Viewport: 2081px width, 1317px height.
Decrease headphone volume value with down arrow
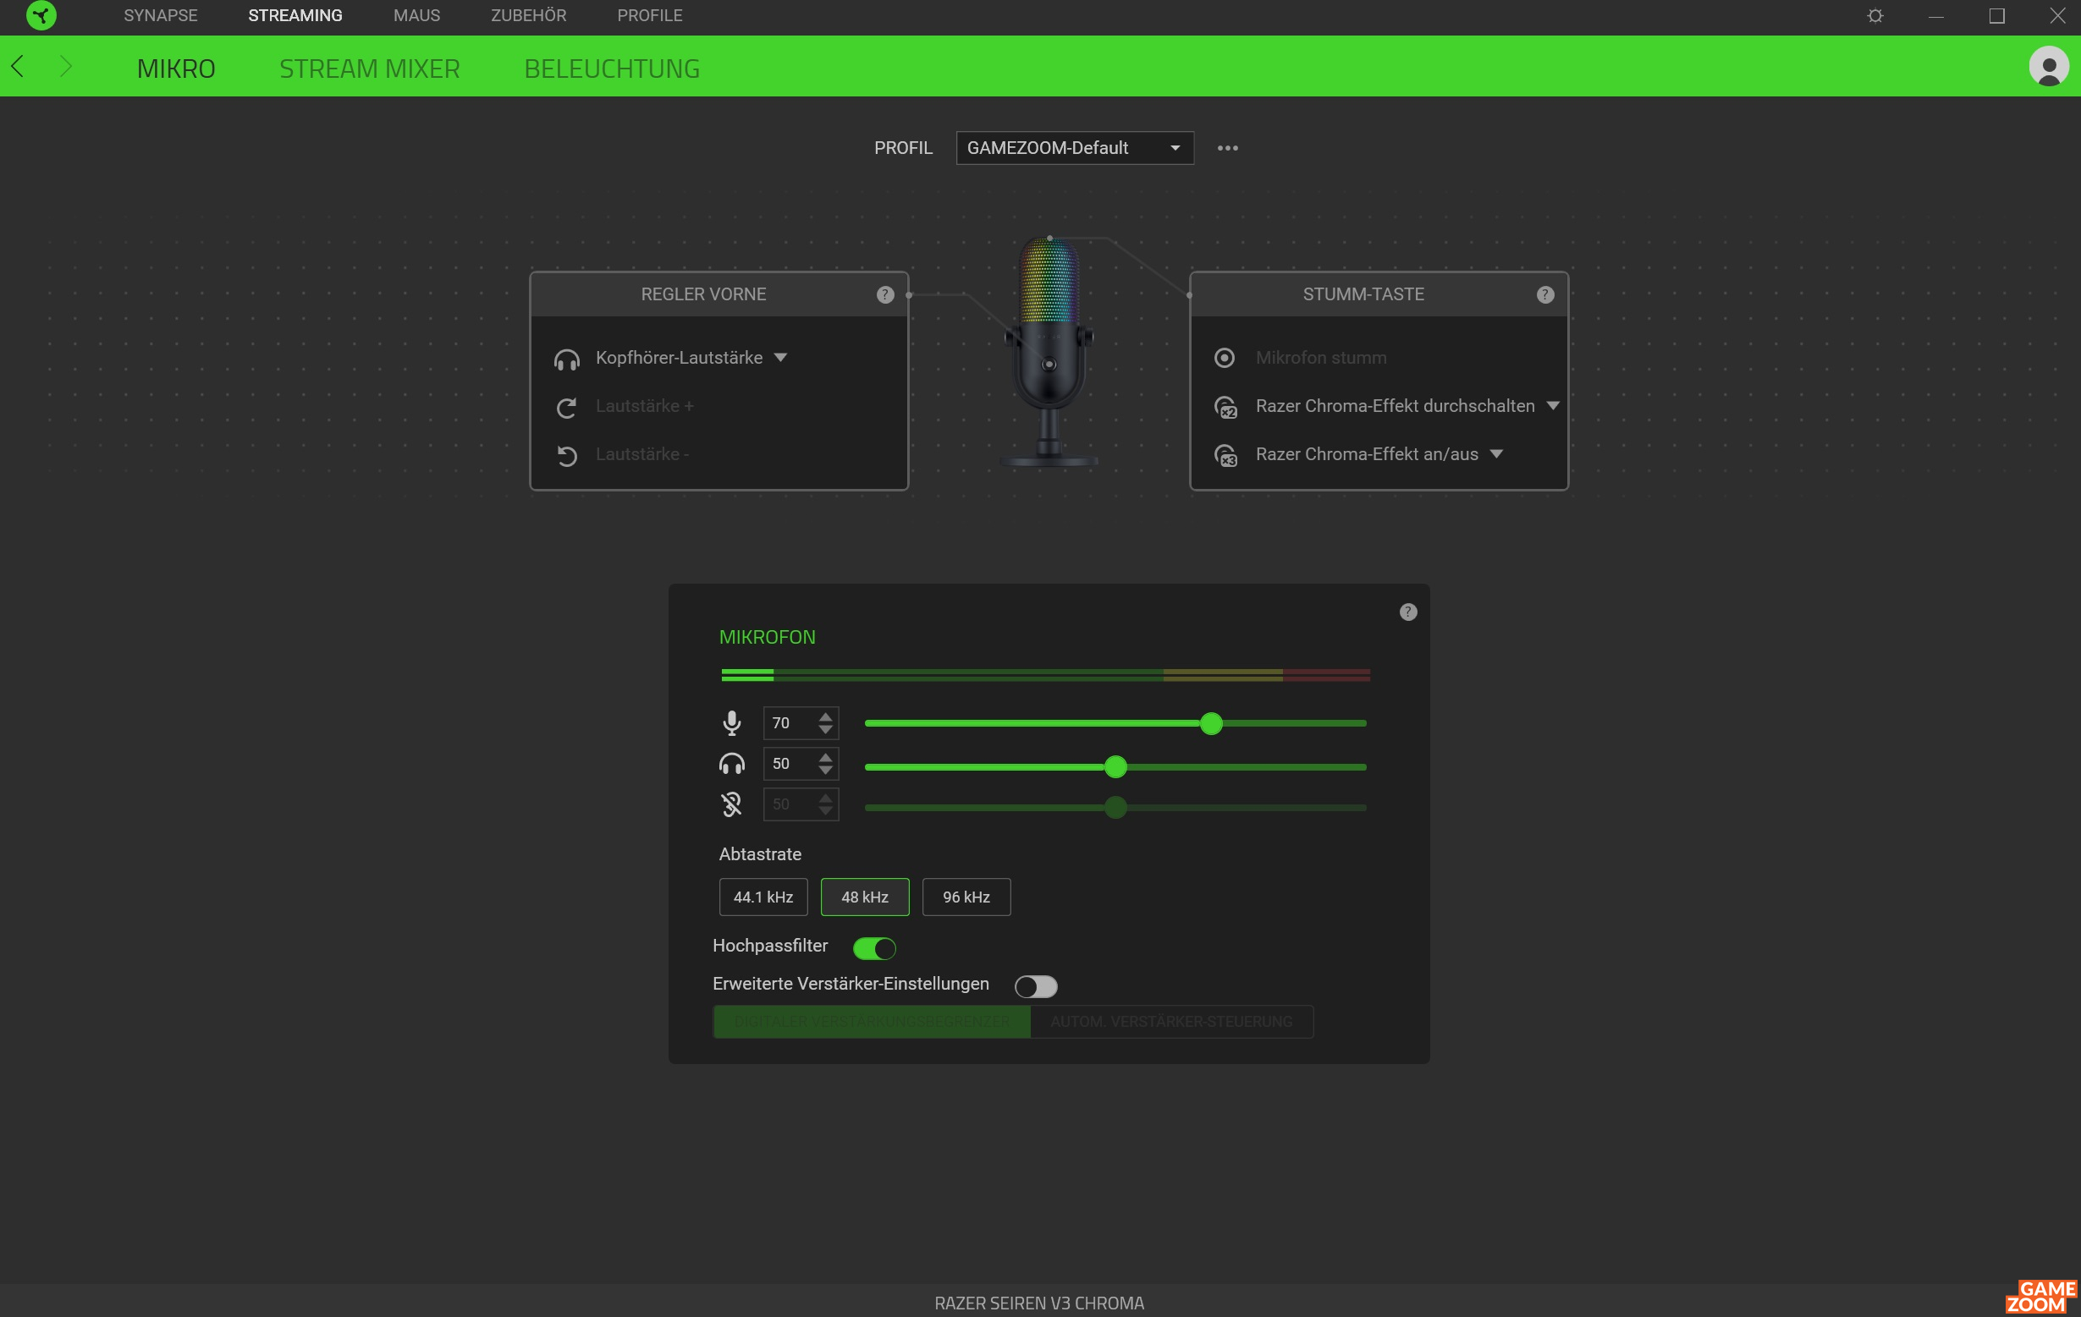point(825,771)
